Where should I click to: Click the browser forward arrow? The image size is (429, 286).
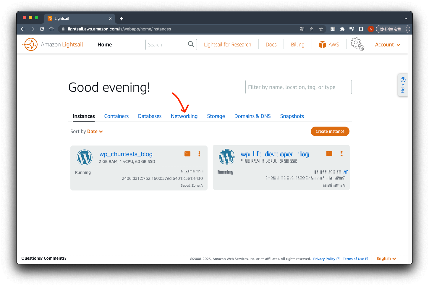(33, 29)
